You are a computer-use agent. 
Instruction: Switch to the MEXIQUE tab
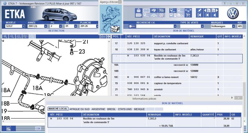(x=139, y=109)
